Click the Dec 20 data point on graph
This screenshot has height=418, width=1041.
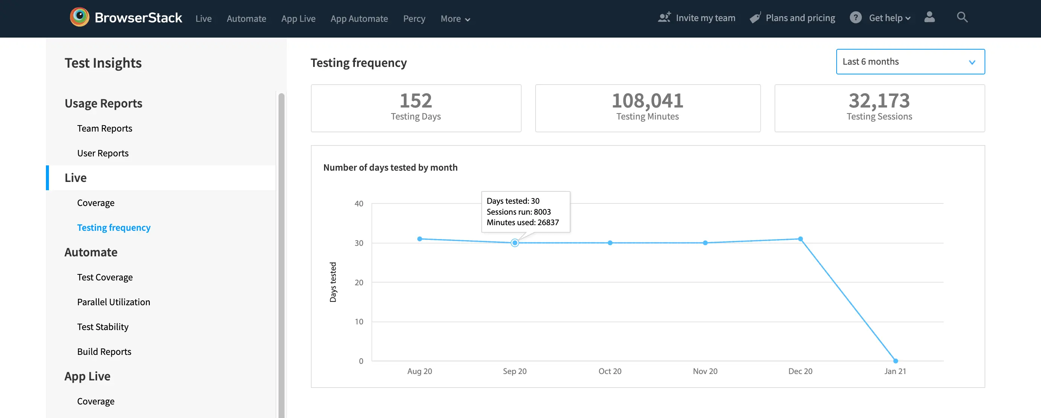tap(800, 239)
